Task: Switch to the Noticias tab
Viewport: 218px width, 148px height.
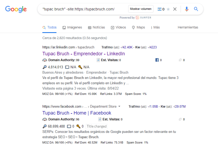Action: click(97, 27)
